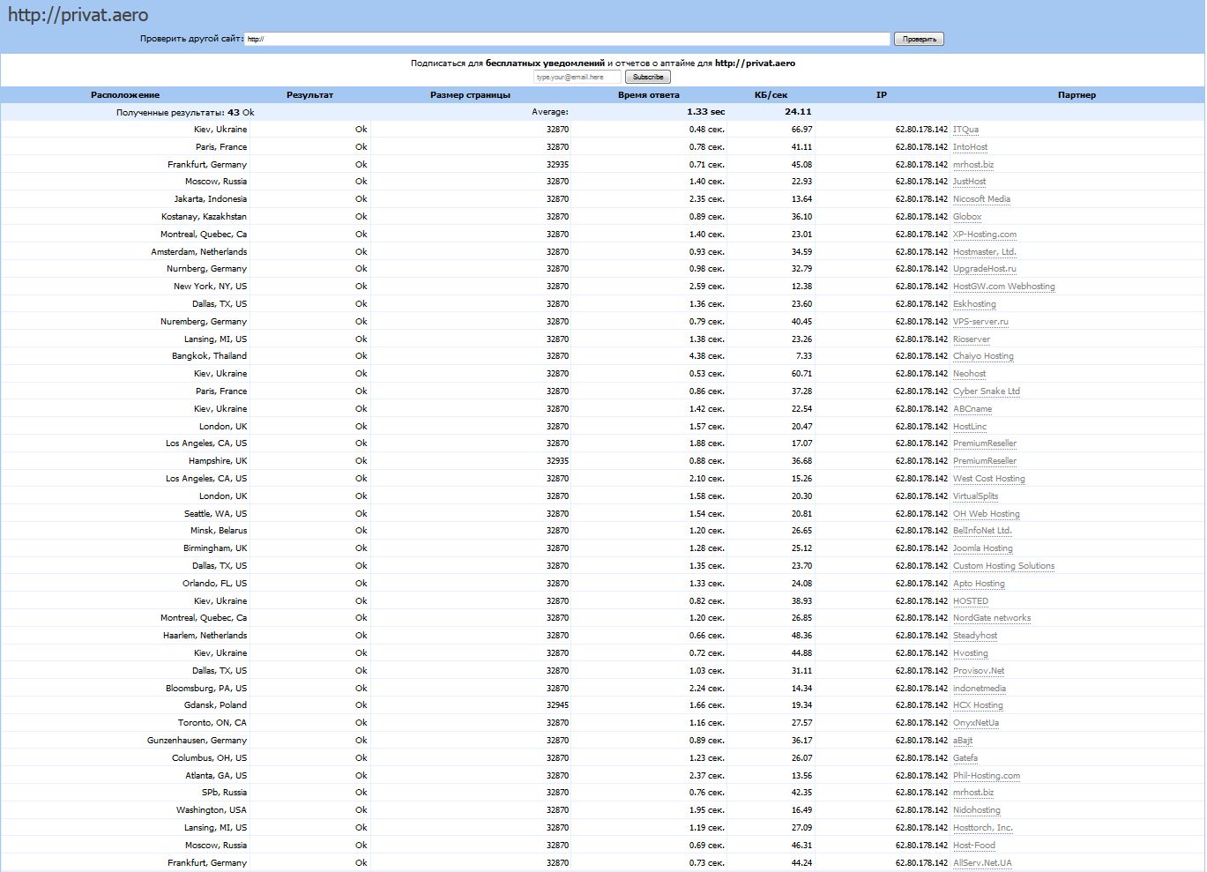
Task: Open the ITQua partner link
Action: [x=965, y=130]
